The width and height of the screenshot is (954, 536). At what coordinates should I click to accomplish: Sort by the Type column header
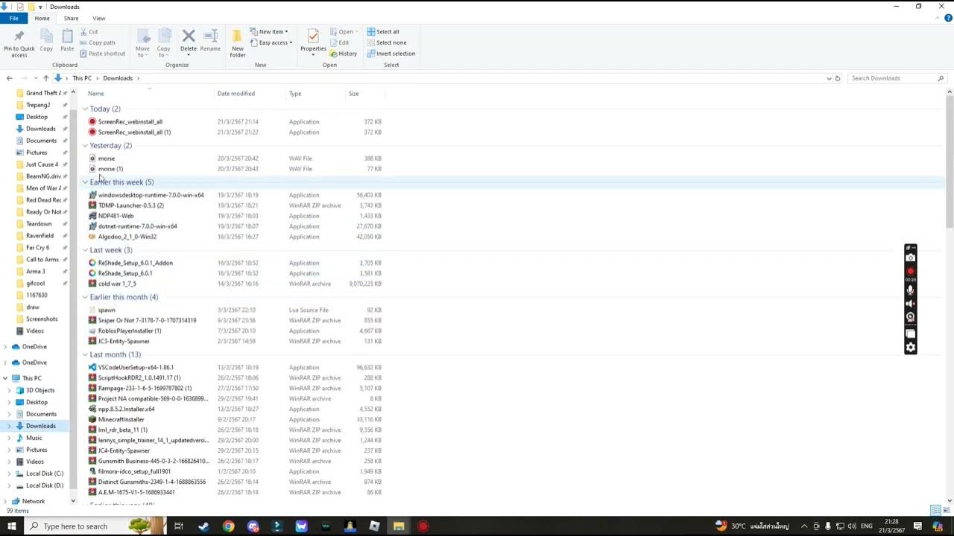click(x=295, y=94)
